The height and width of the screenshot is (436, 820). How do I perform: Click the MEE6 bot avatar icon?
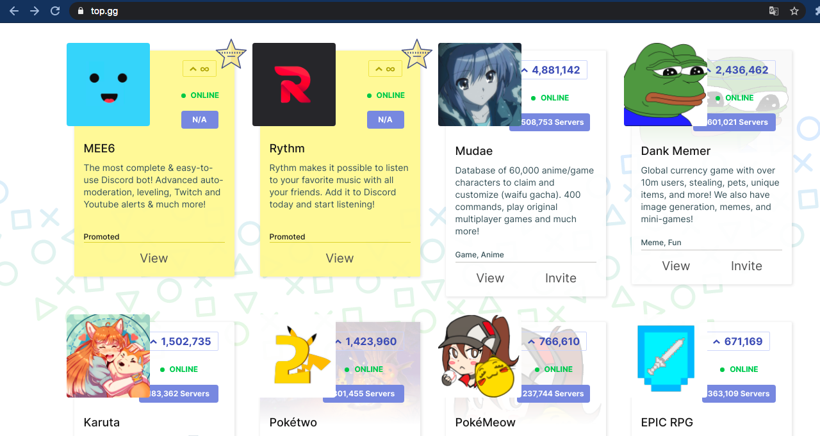pos(108,85)
